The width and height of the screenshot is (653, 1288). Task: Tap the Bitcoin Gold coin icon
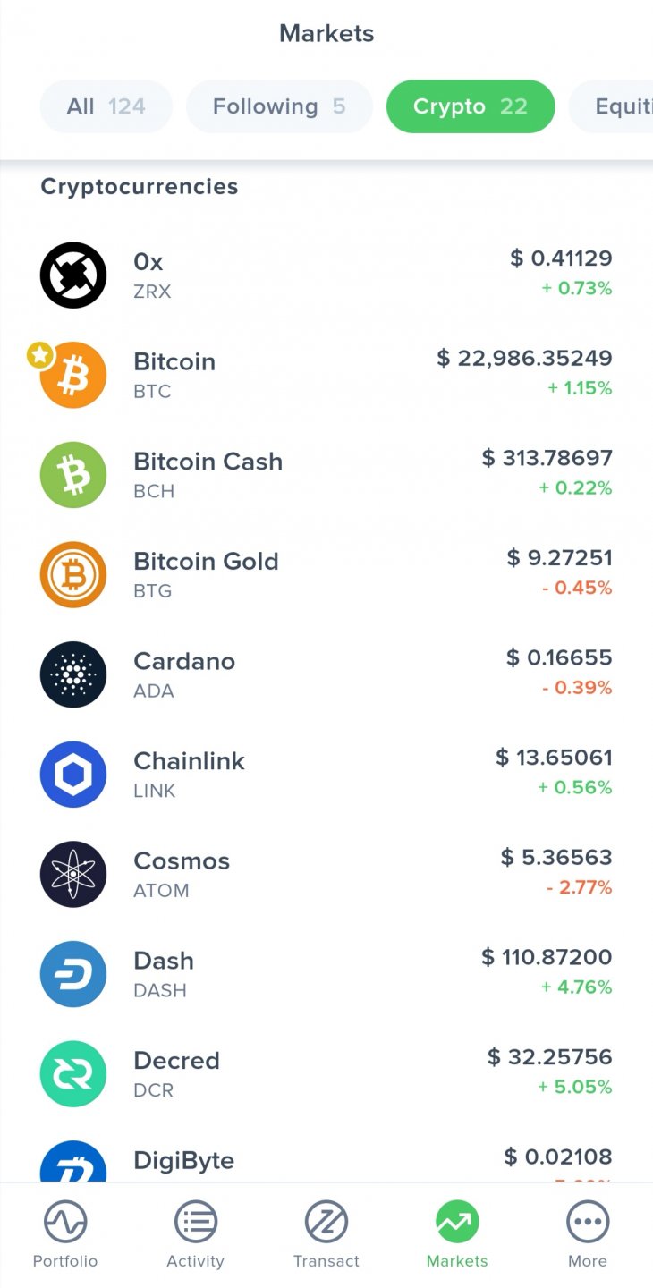(73, 574)
